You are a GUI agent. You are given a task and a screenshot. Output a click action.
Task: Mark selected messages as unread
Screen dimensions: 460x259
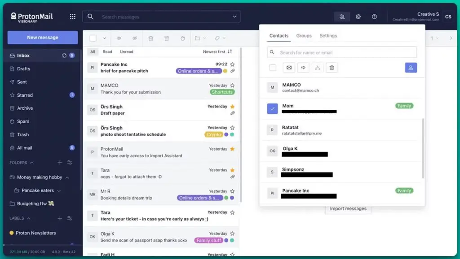135,38
